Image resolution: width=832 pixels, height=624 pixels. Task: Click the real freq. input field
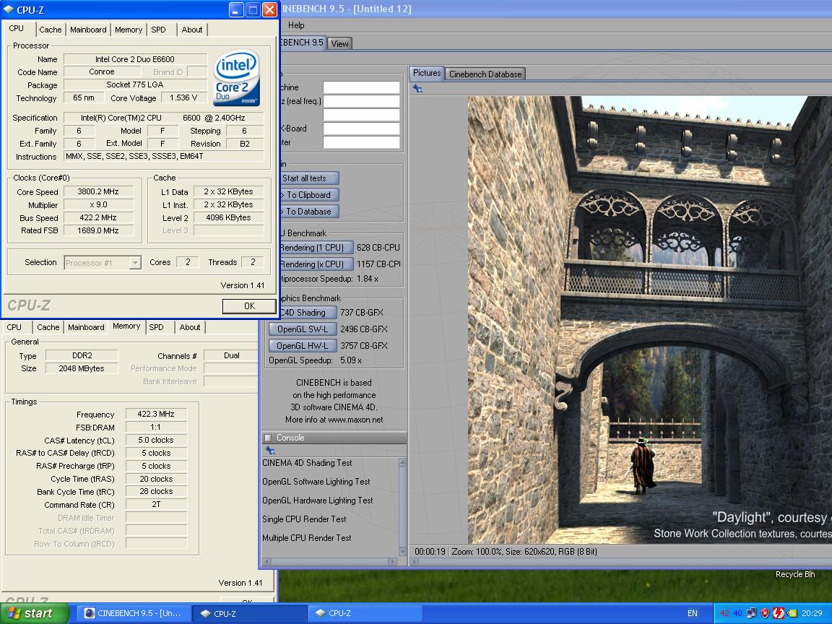[x=361, y=101]
